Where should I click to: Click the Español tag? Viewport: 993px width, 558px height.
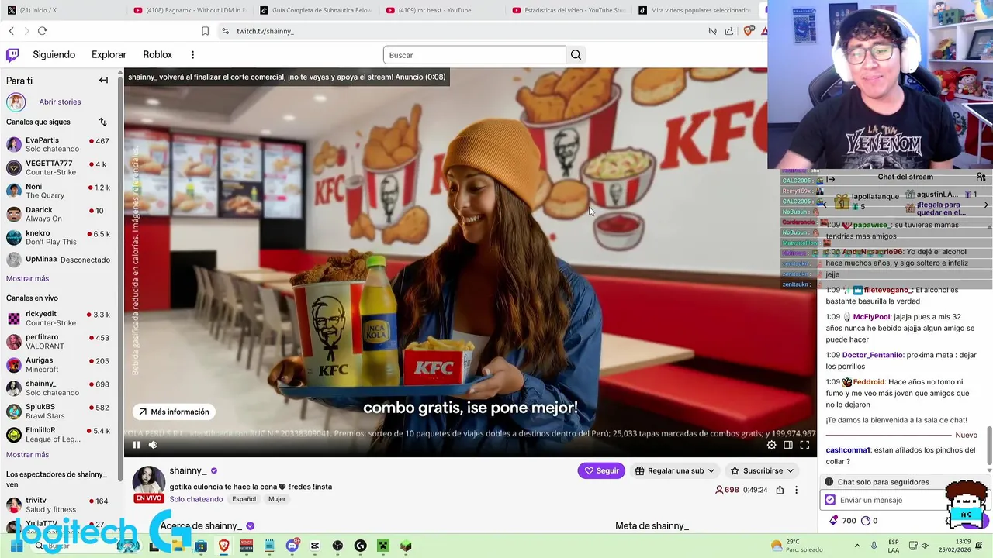pos(244,499)
